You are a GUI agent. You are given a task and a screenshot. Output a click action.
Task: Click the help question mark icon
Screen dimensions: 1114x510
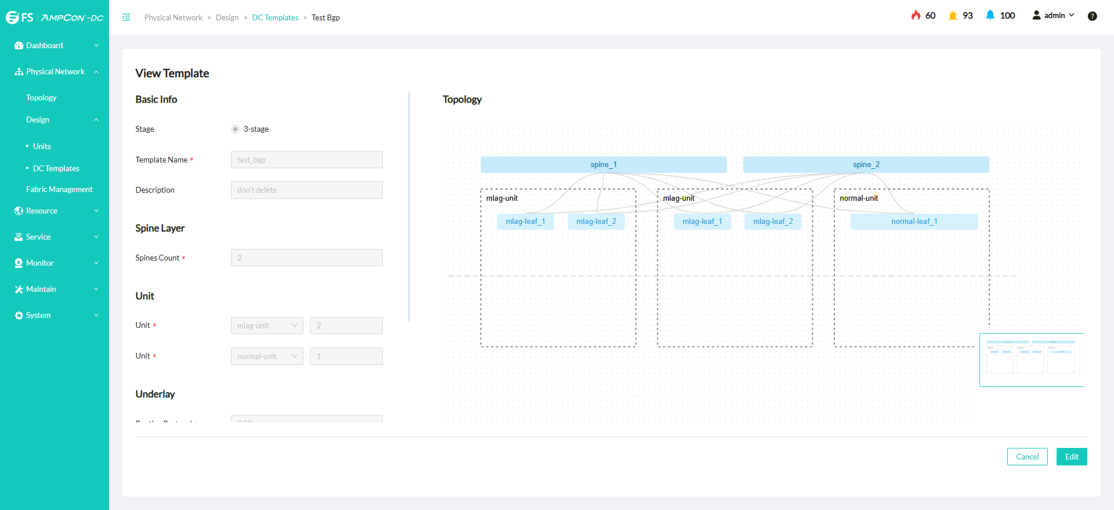tap(1092, 16)
